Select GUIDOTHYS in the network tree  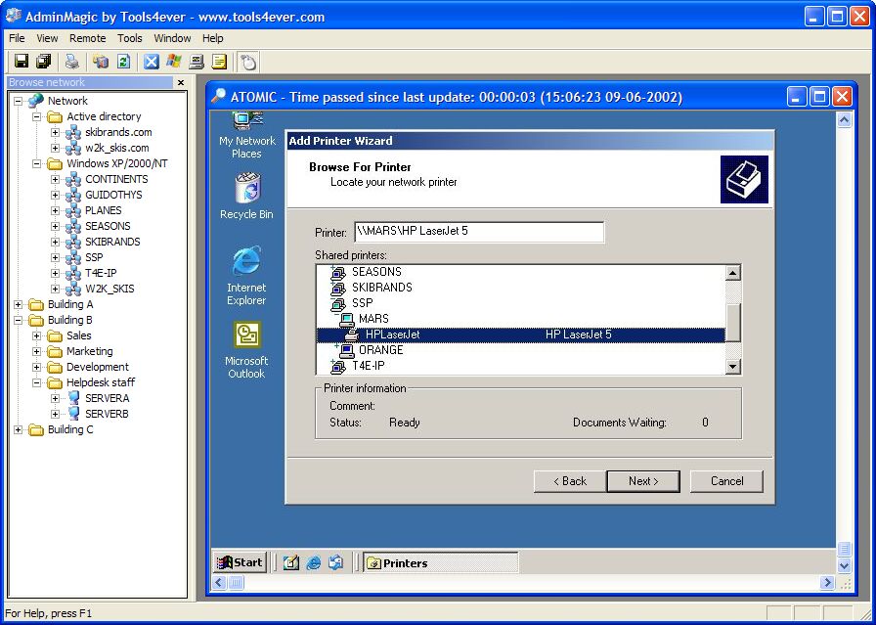[113, 195]
